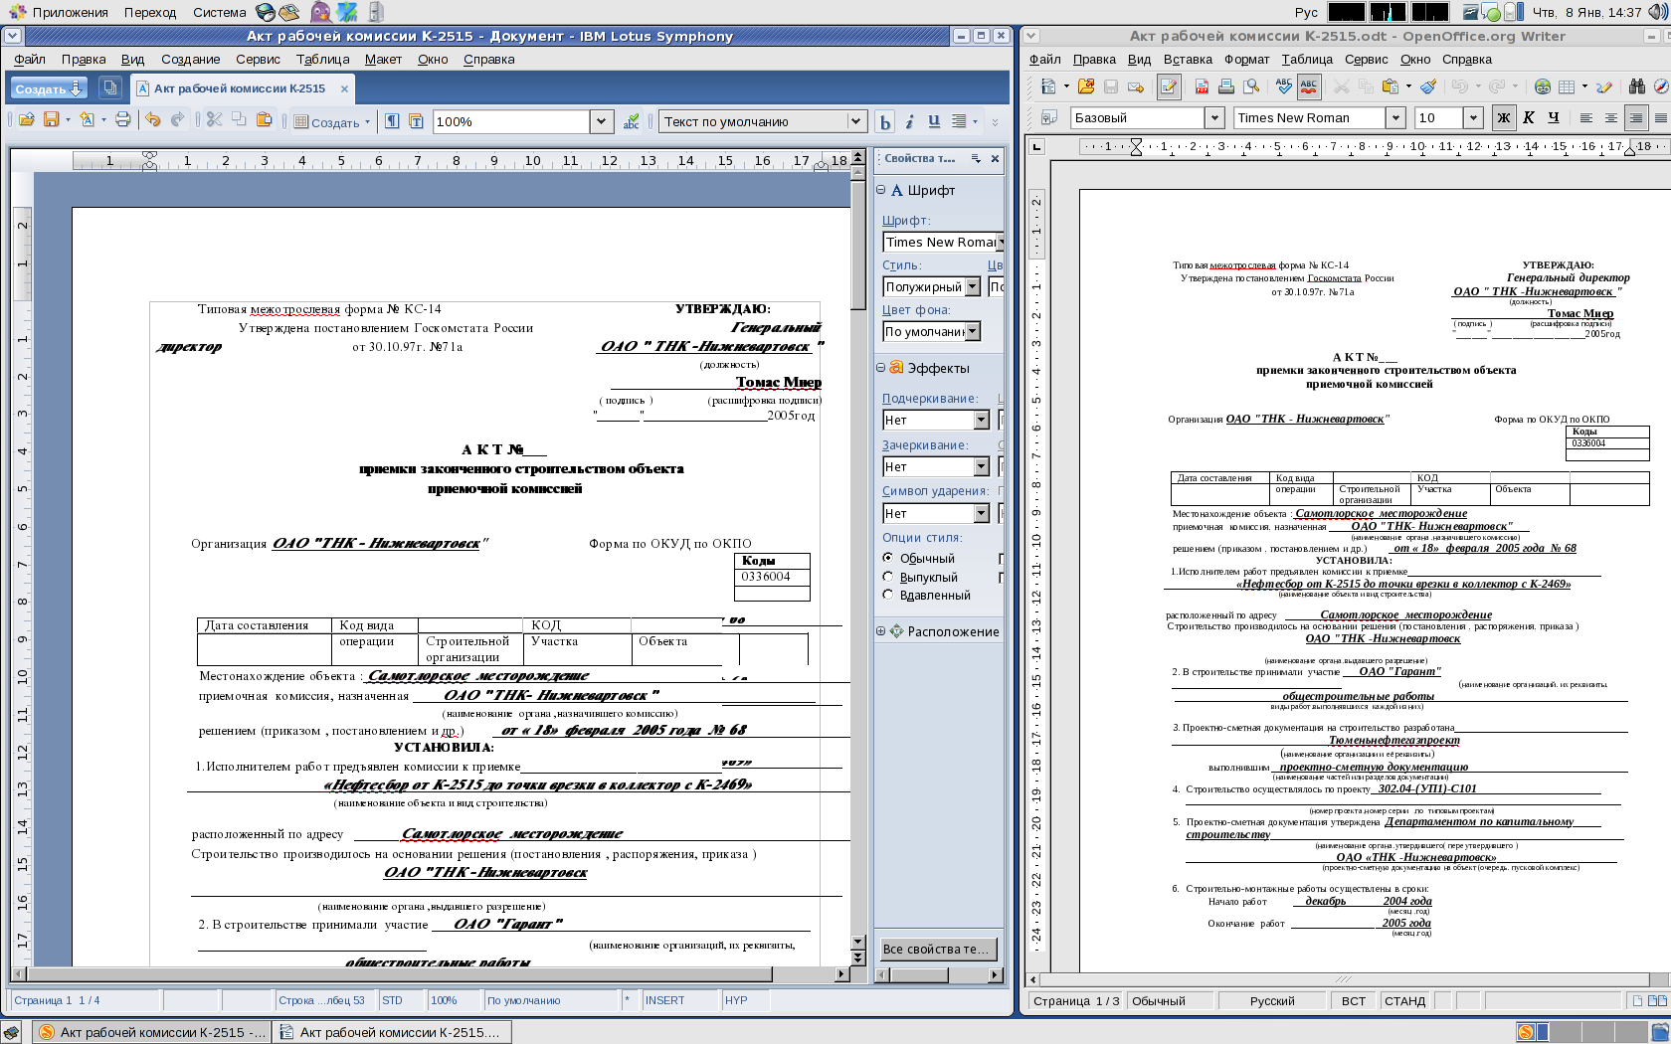The height and width of the screenshot is (1044, 1671).
Task: Expand the 'Расположение' section in properties panel
Action: tap(880, 631)
